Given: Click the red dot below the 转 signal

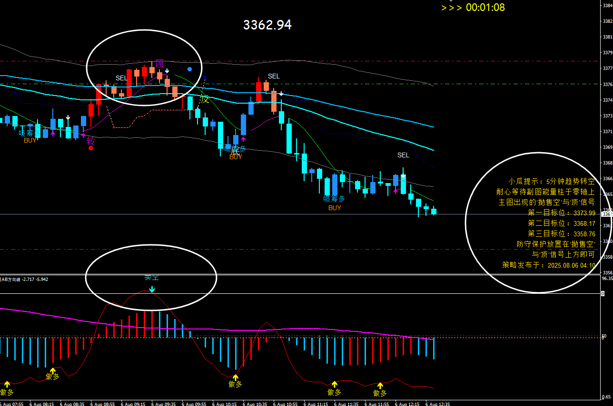Looking at the screenshot, I should pos(91,148).
